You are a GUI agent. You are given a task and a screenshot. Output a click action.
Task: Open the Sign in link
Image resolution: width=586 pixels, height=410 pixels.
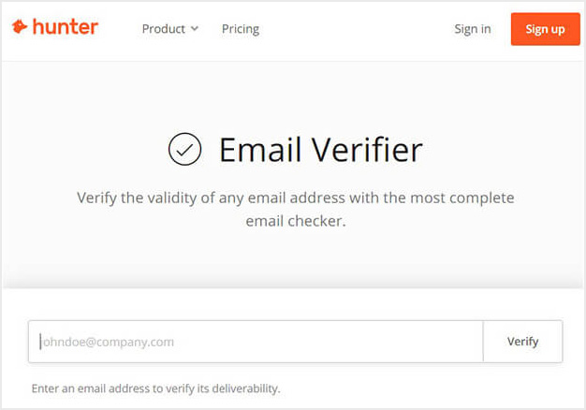[x=473, y=29]
